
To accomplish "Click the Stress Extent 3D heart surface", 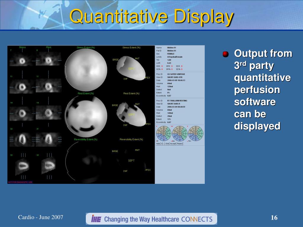I will coord(131,69).
